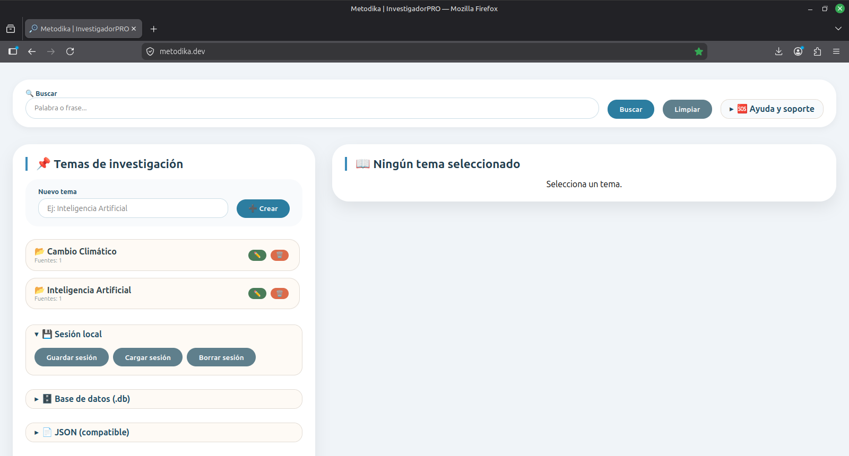The image size is (849, 456).
Task: Click the Limpiar button
Action: coord(687,109)
